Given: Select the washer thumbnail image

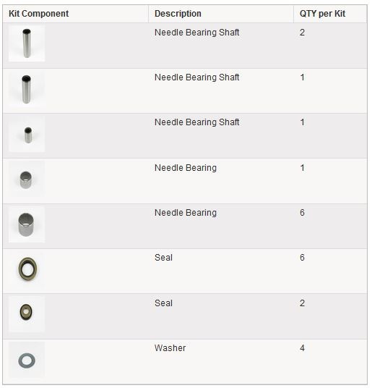Looking at the screenshot, I should [27, 360].
